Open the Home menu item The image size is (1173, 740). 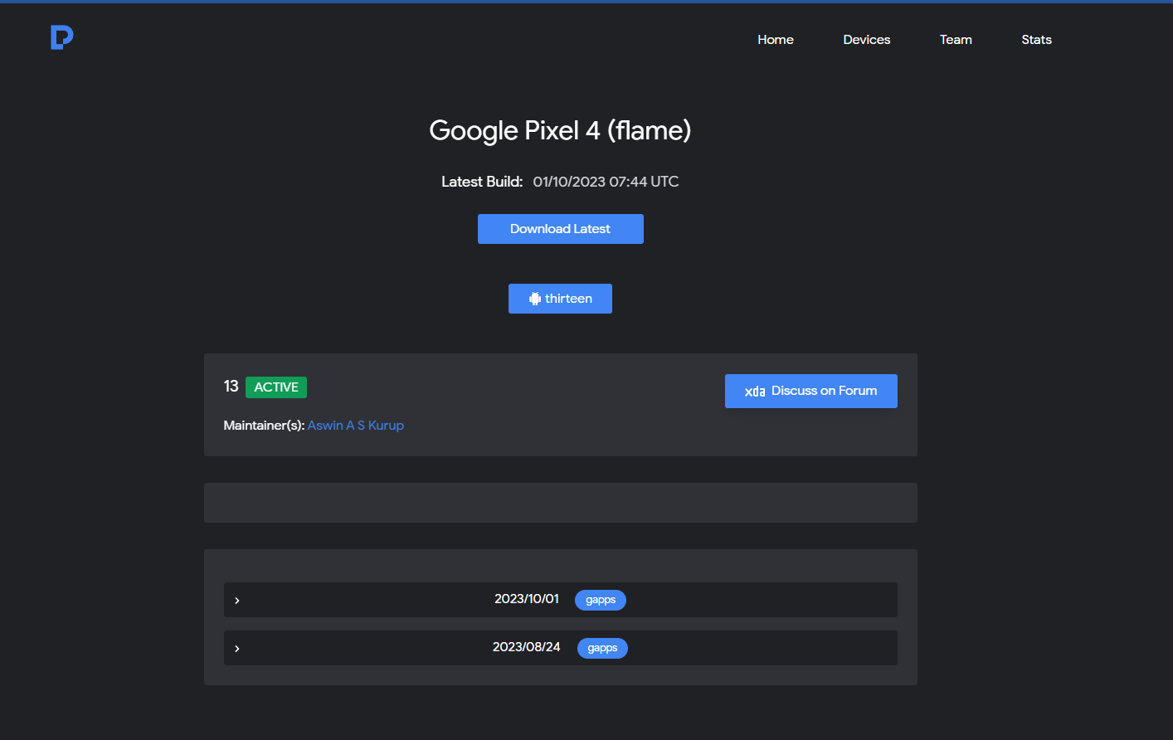tap(776, 40)
